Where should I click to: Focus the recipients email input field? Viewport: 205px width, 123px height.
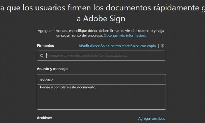pos(101,55)
